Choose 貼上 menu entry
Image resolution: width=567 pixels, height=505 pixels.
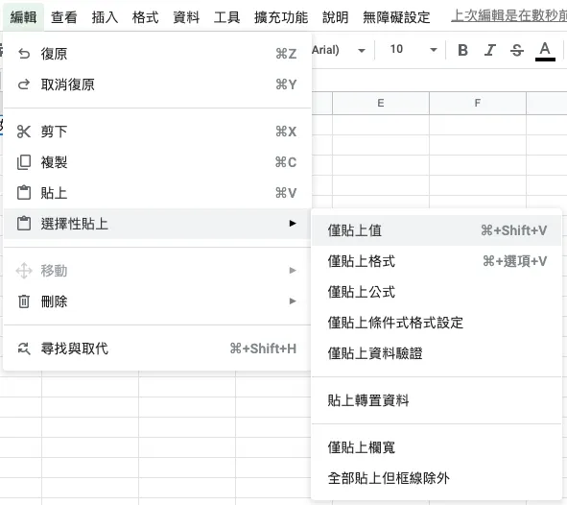(x=157, y=192)
